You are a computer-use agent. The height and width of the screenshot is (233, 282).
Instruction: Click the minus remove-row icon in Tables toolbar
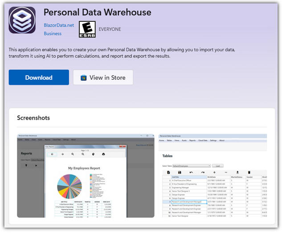tap(226, 172)
